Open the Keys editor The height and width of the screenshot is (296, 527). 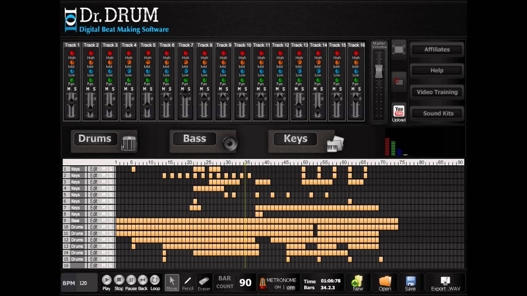(296, 139)
